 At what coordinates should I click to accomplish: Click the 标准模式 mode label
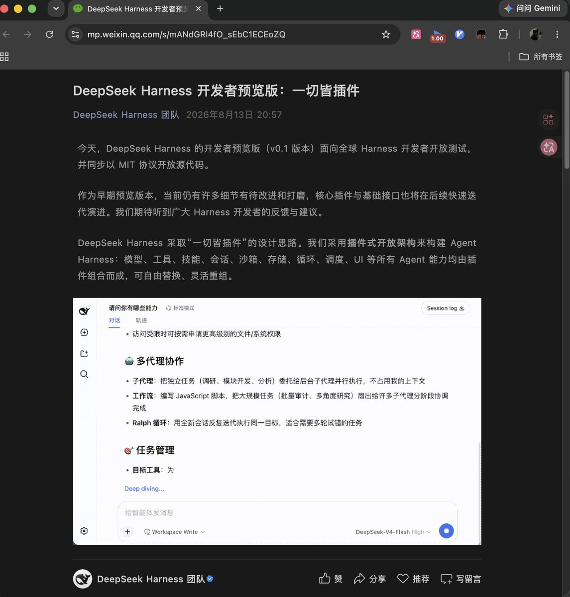(180, 308)
